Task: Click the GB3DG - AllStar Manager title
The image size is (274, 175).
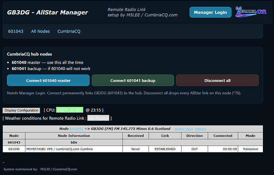Action: click(x=47, y=12)
